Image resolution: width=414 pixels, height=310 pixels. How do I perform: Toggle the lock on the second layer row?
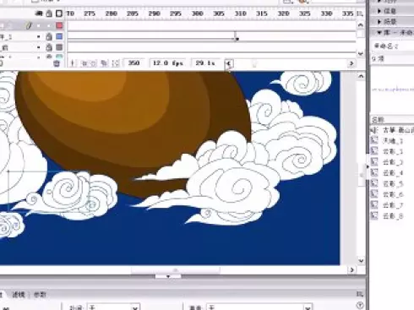pyautogui.click(x=49, y=36)
